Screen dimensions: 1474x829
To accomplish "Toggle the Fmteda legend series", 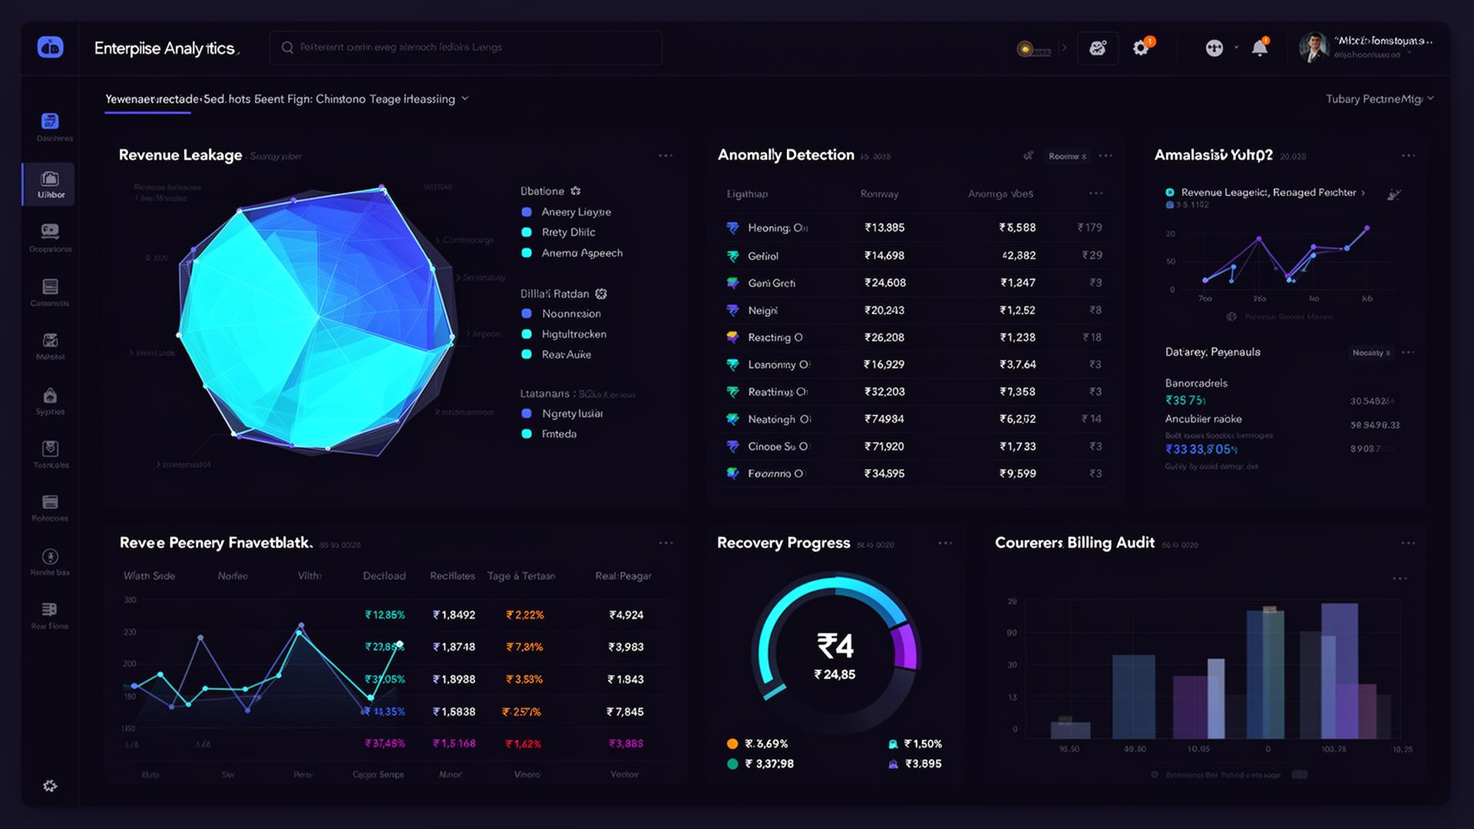I will click(x=527, y=434).
